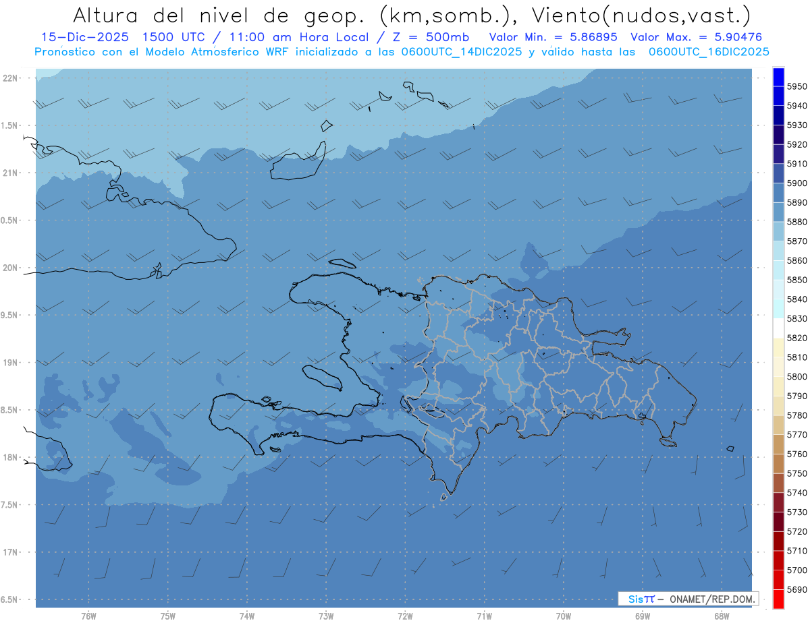Click the 5780 value on the color bar
The image size is (810, 625).
[x=797, y=415]
